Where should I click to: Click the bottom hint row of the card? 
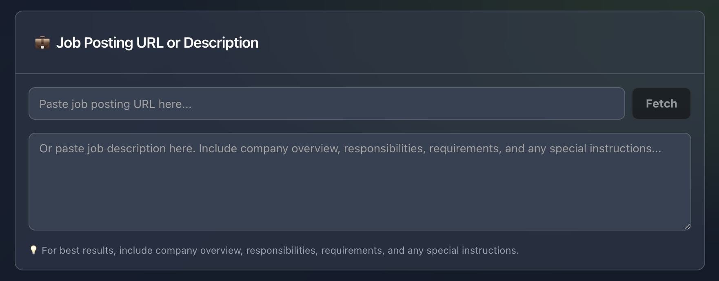[282, 250]
